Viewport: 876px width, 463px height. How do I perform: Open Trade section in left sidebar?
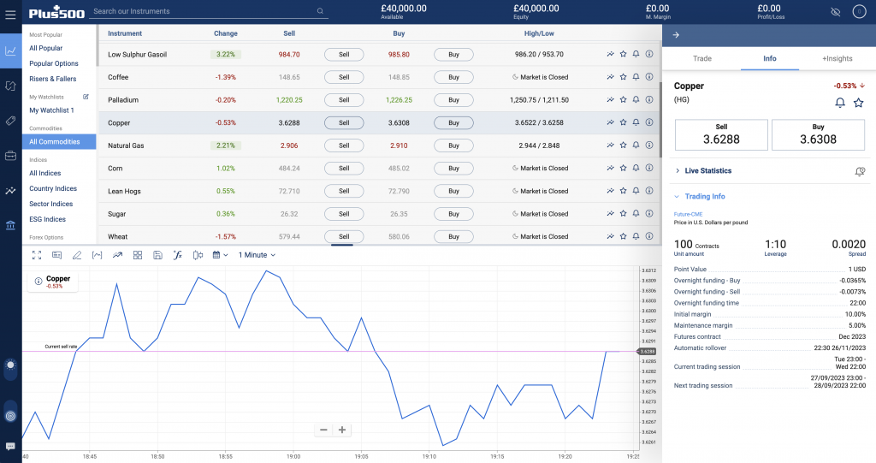tap(10, 50)
